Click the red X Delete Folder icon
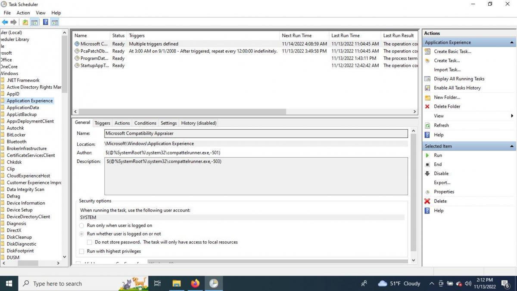The width and height of the screenshot is (517, 291). pyautogui.click(x=427, y=106)
